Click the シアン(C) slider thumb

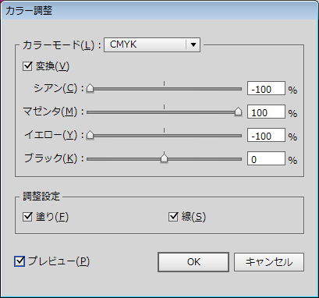tap(90, 88)
